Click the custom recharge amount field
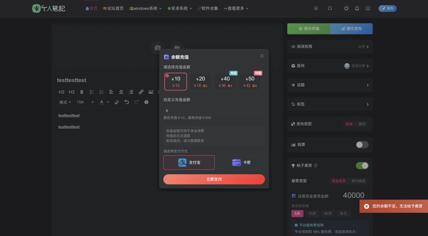 216,111
